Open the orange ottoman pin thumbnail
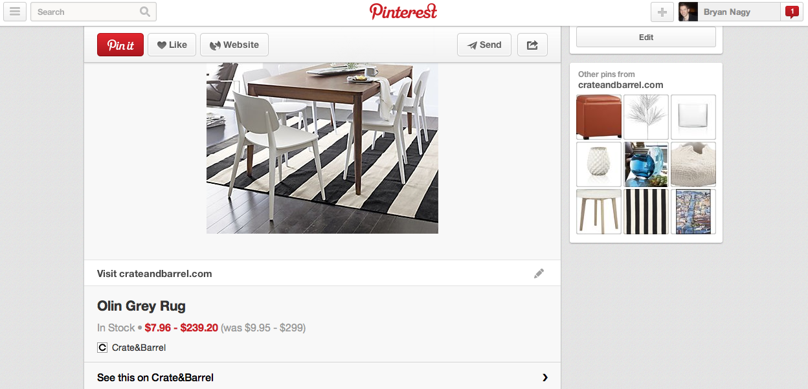 599,117
